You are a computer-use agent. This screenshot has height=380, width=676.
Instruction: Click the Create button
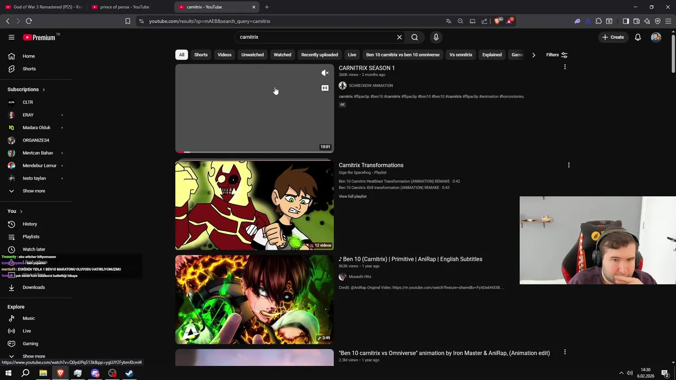click(613, 37)
